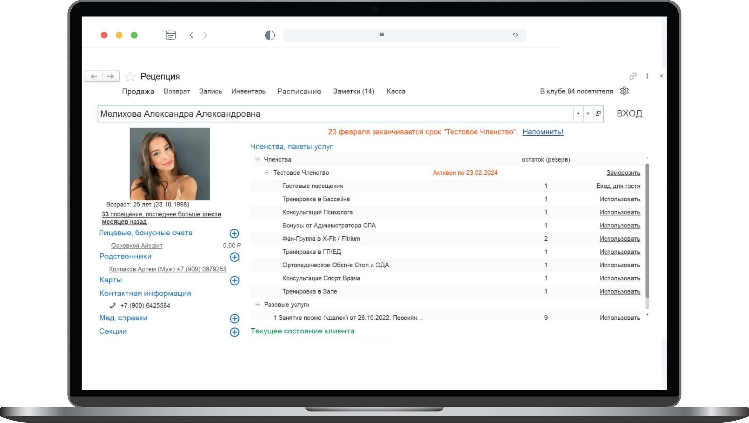Click the red macOS close window dot
Image resolution: width=749 pixels, height=423 pixels.
pos(104,35)
